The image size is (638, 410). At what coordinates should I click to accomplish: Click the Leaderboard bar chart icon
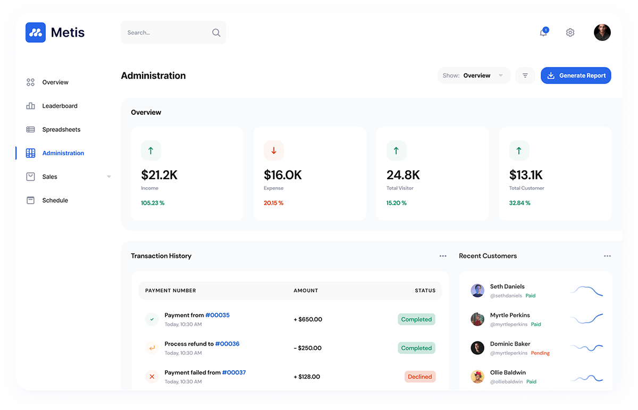coord(31,106)
